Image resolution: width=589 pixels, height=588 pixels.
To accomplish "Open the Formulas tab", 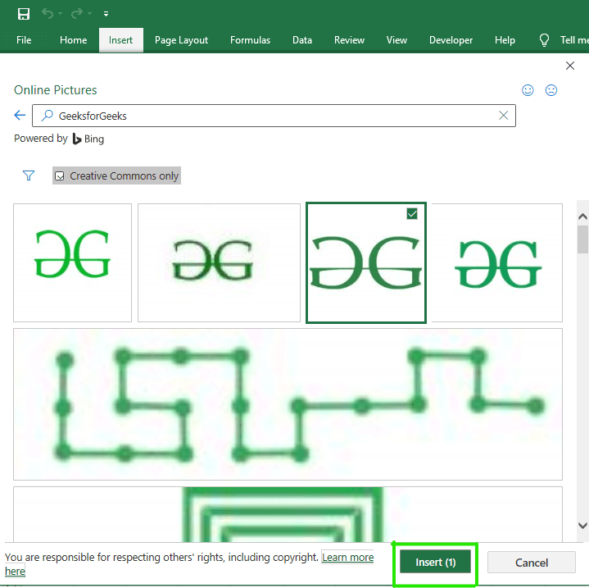I will click(x=250, y=40).
